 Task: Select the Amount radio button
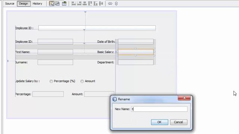(x=82, y=81)
